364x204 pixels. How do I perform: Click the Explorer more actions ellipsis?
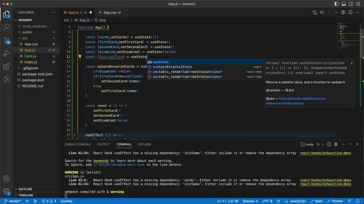[x=53, y=12]
